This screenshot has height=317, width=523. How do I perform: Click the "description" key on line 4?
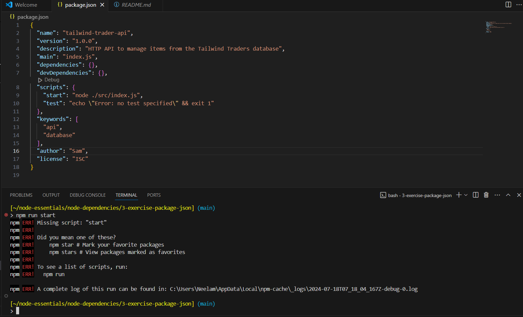tap(58, 49)
